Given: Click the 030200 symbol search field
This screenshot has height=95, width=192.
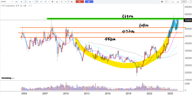Looking at the screenshot, I should click(x=5, y=2).
